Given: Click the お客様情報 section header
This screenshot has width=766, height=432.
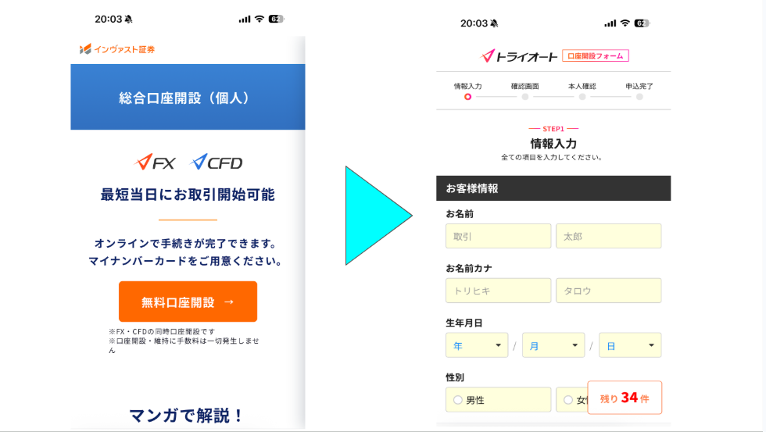Looking at the screenshot, I should 553,188.
